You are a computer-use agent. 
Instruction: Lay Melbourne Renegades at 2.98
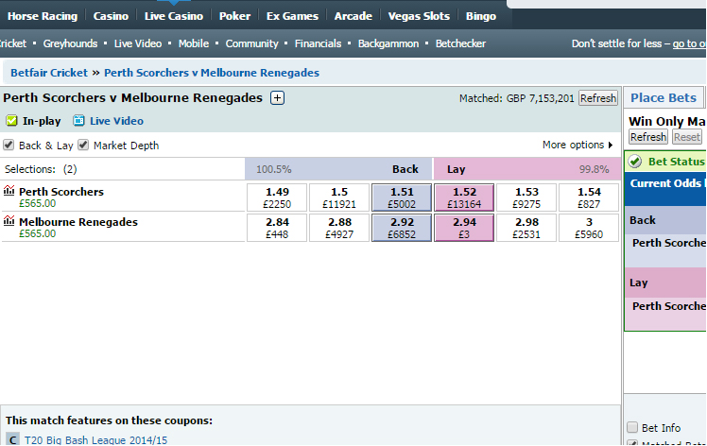point(526,228)
